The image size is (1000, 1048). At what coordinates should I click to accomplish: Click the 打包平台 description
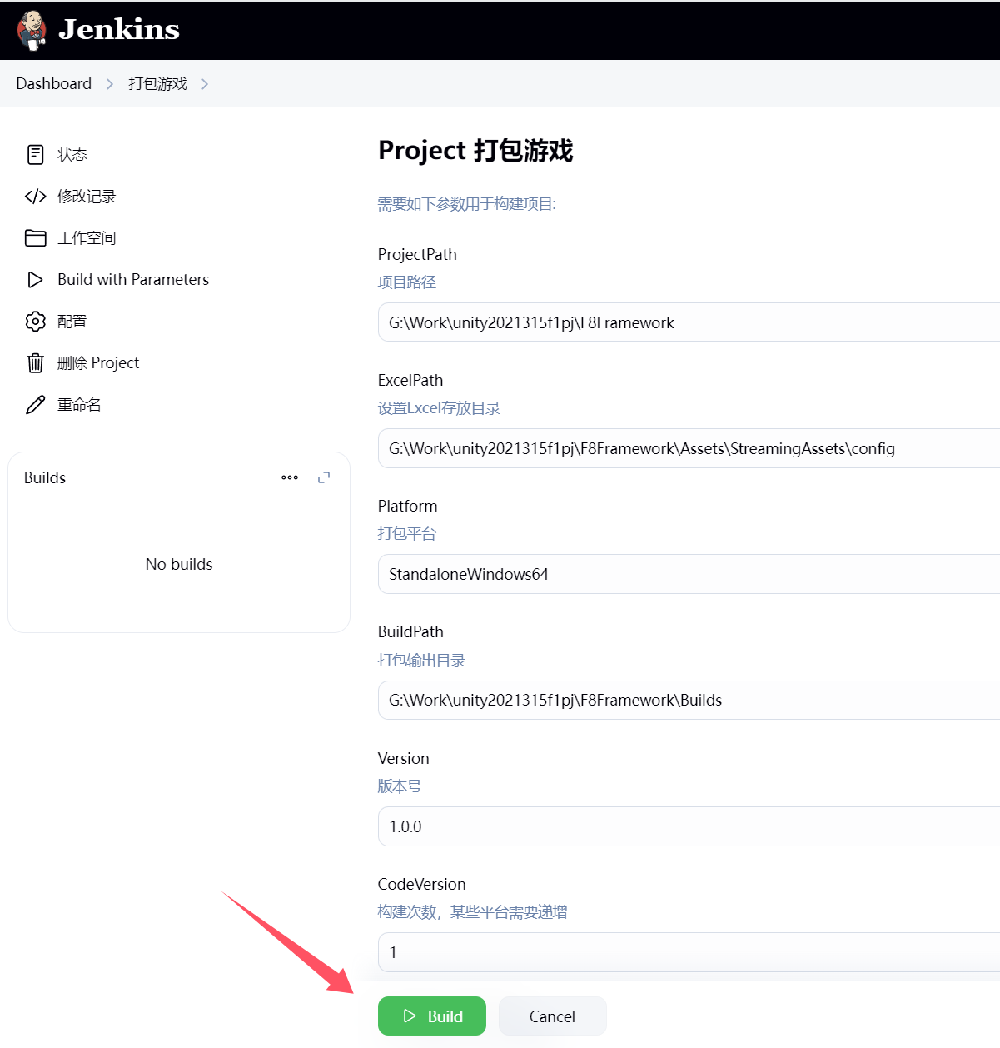click(407, 534)
